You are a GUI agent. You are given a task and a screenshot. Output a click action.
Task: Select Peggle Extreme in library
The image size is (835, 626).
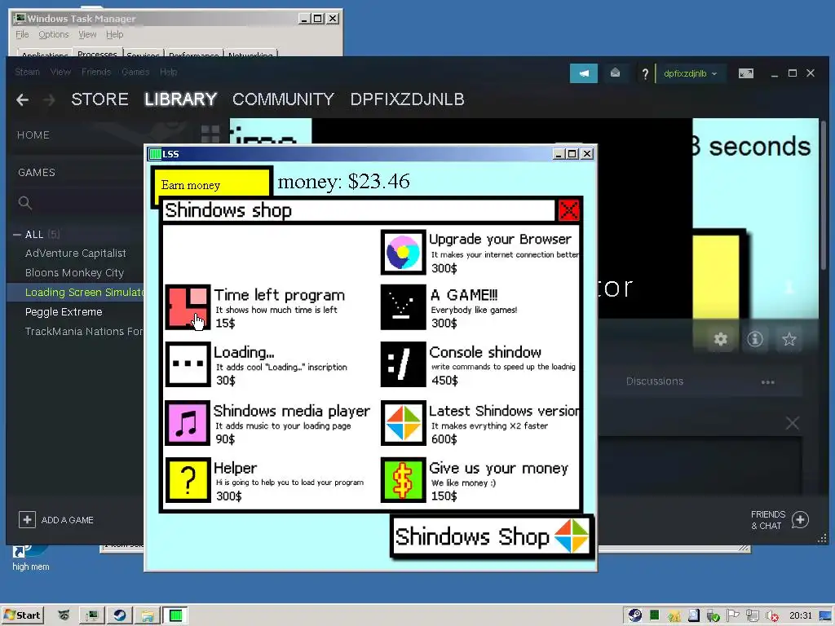pos(64,312)
